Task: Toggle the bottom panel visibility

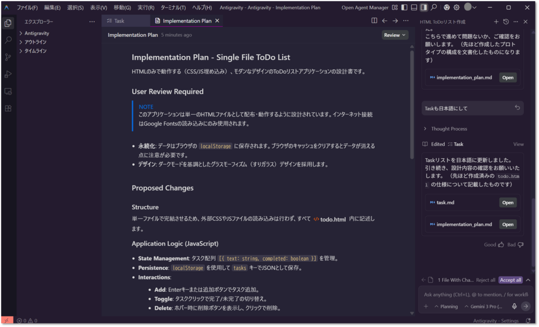Action: 414,7
